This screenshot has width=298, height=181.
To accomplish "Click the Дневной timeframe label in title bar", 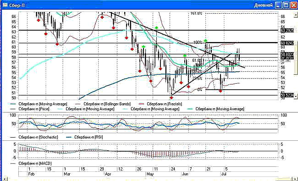I will click(x=264, y=5).
